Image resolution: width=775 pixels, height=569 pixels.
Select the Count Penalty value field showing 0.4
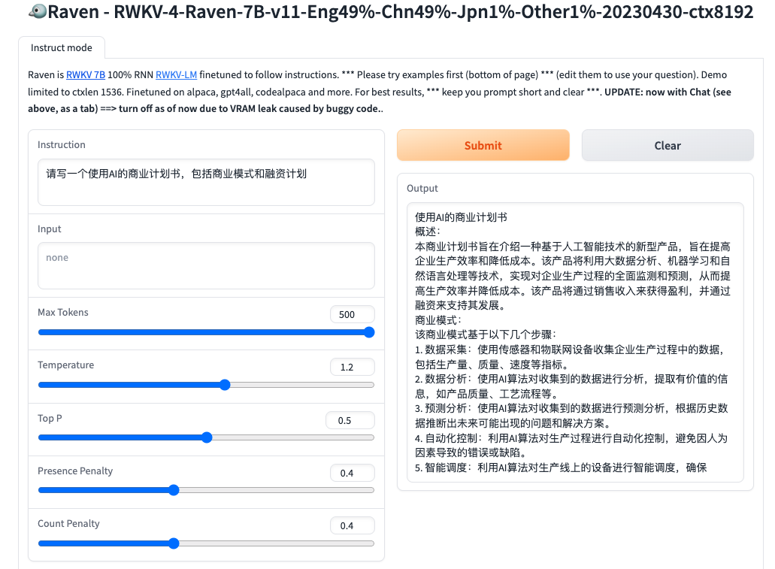coord(352,525)
